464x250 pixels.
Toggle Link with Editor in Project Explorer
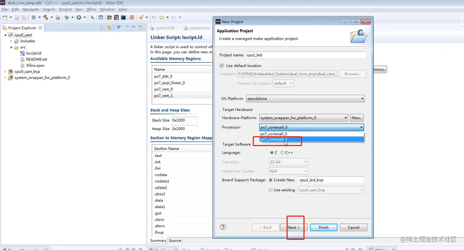[109, 27]
